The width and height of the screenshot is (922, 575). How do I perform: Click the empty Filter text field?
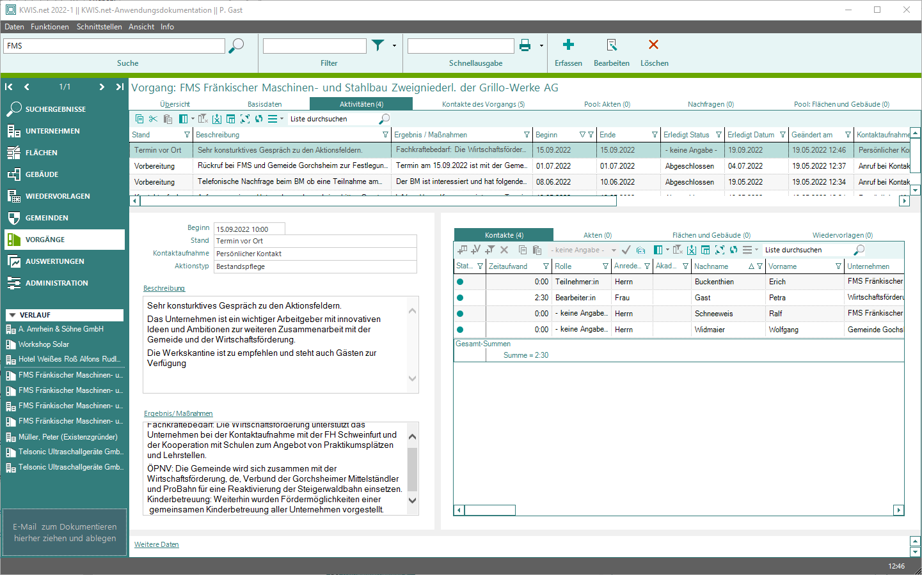tap(315, 46)
